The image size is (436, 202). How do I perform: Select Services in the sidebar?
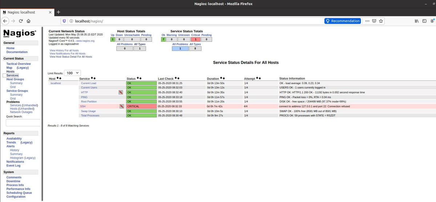pyautogui.click(x=12, y=75)
